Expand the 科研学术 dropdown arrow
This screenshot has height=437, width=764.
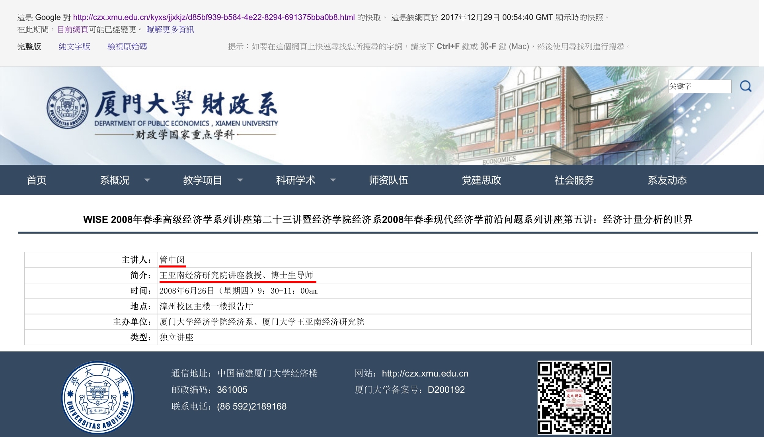point(333,180)
